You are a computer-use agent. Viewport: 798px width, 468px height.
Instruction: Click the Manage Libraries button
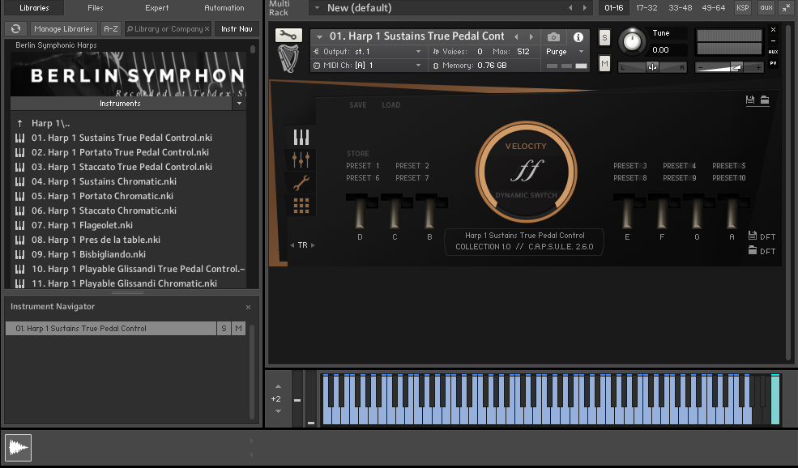(64, 29)
